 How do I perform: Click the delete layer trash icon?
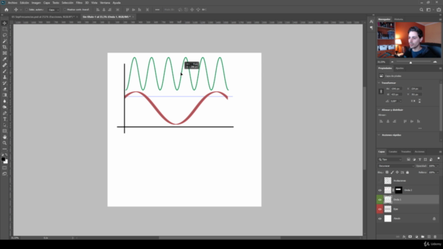click(435, 237)
